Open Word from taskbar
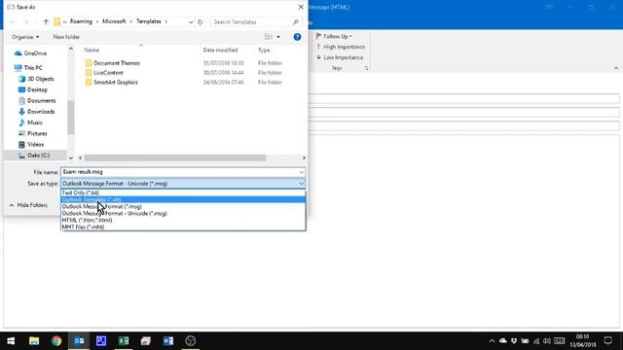Image resolution: width=623 pixels, height=350 pixels. pos(168,341)
